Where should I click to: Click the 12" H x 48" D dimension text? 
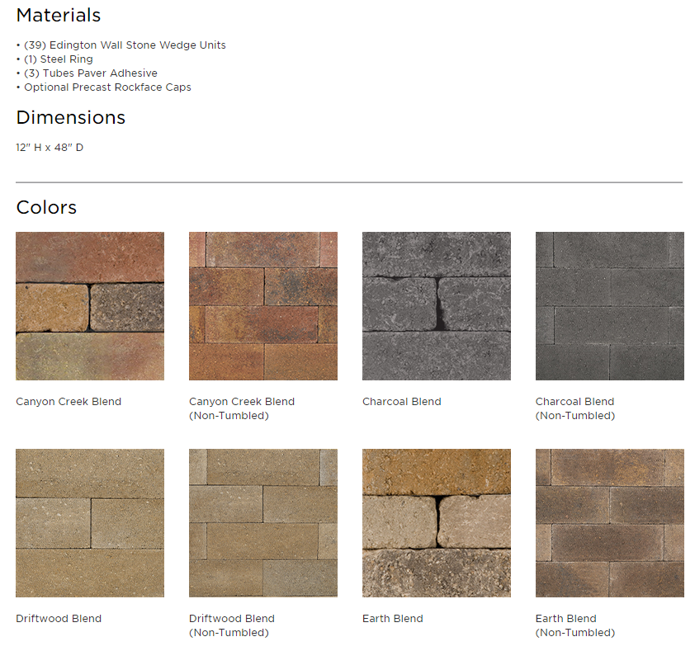50,148
